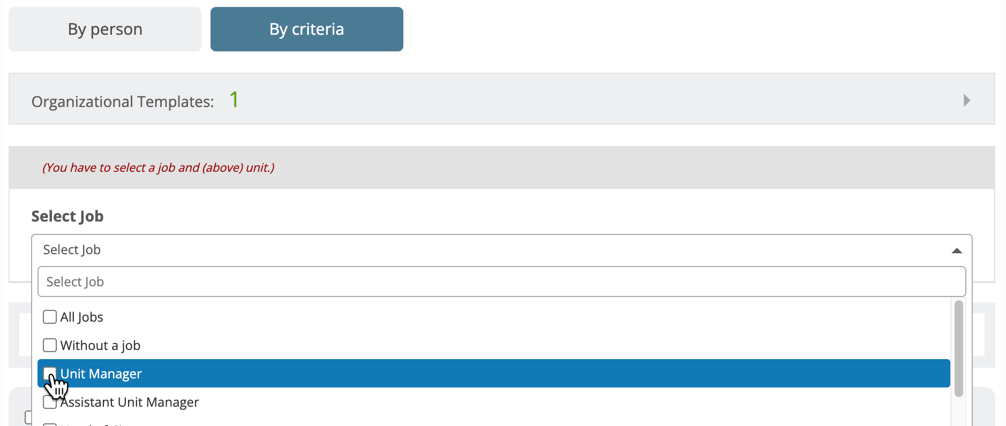Switch to the By person tab
The width and height of the screenshot is (1006, 426).
[x=105, y=29]
